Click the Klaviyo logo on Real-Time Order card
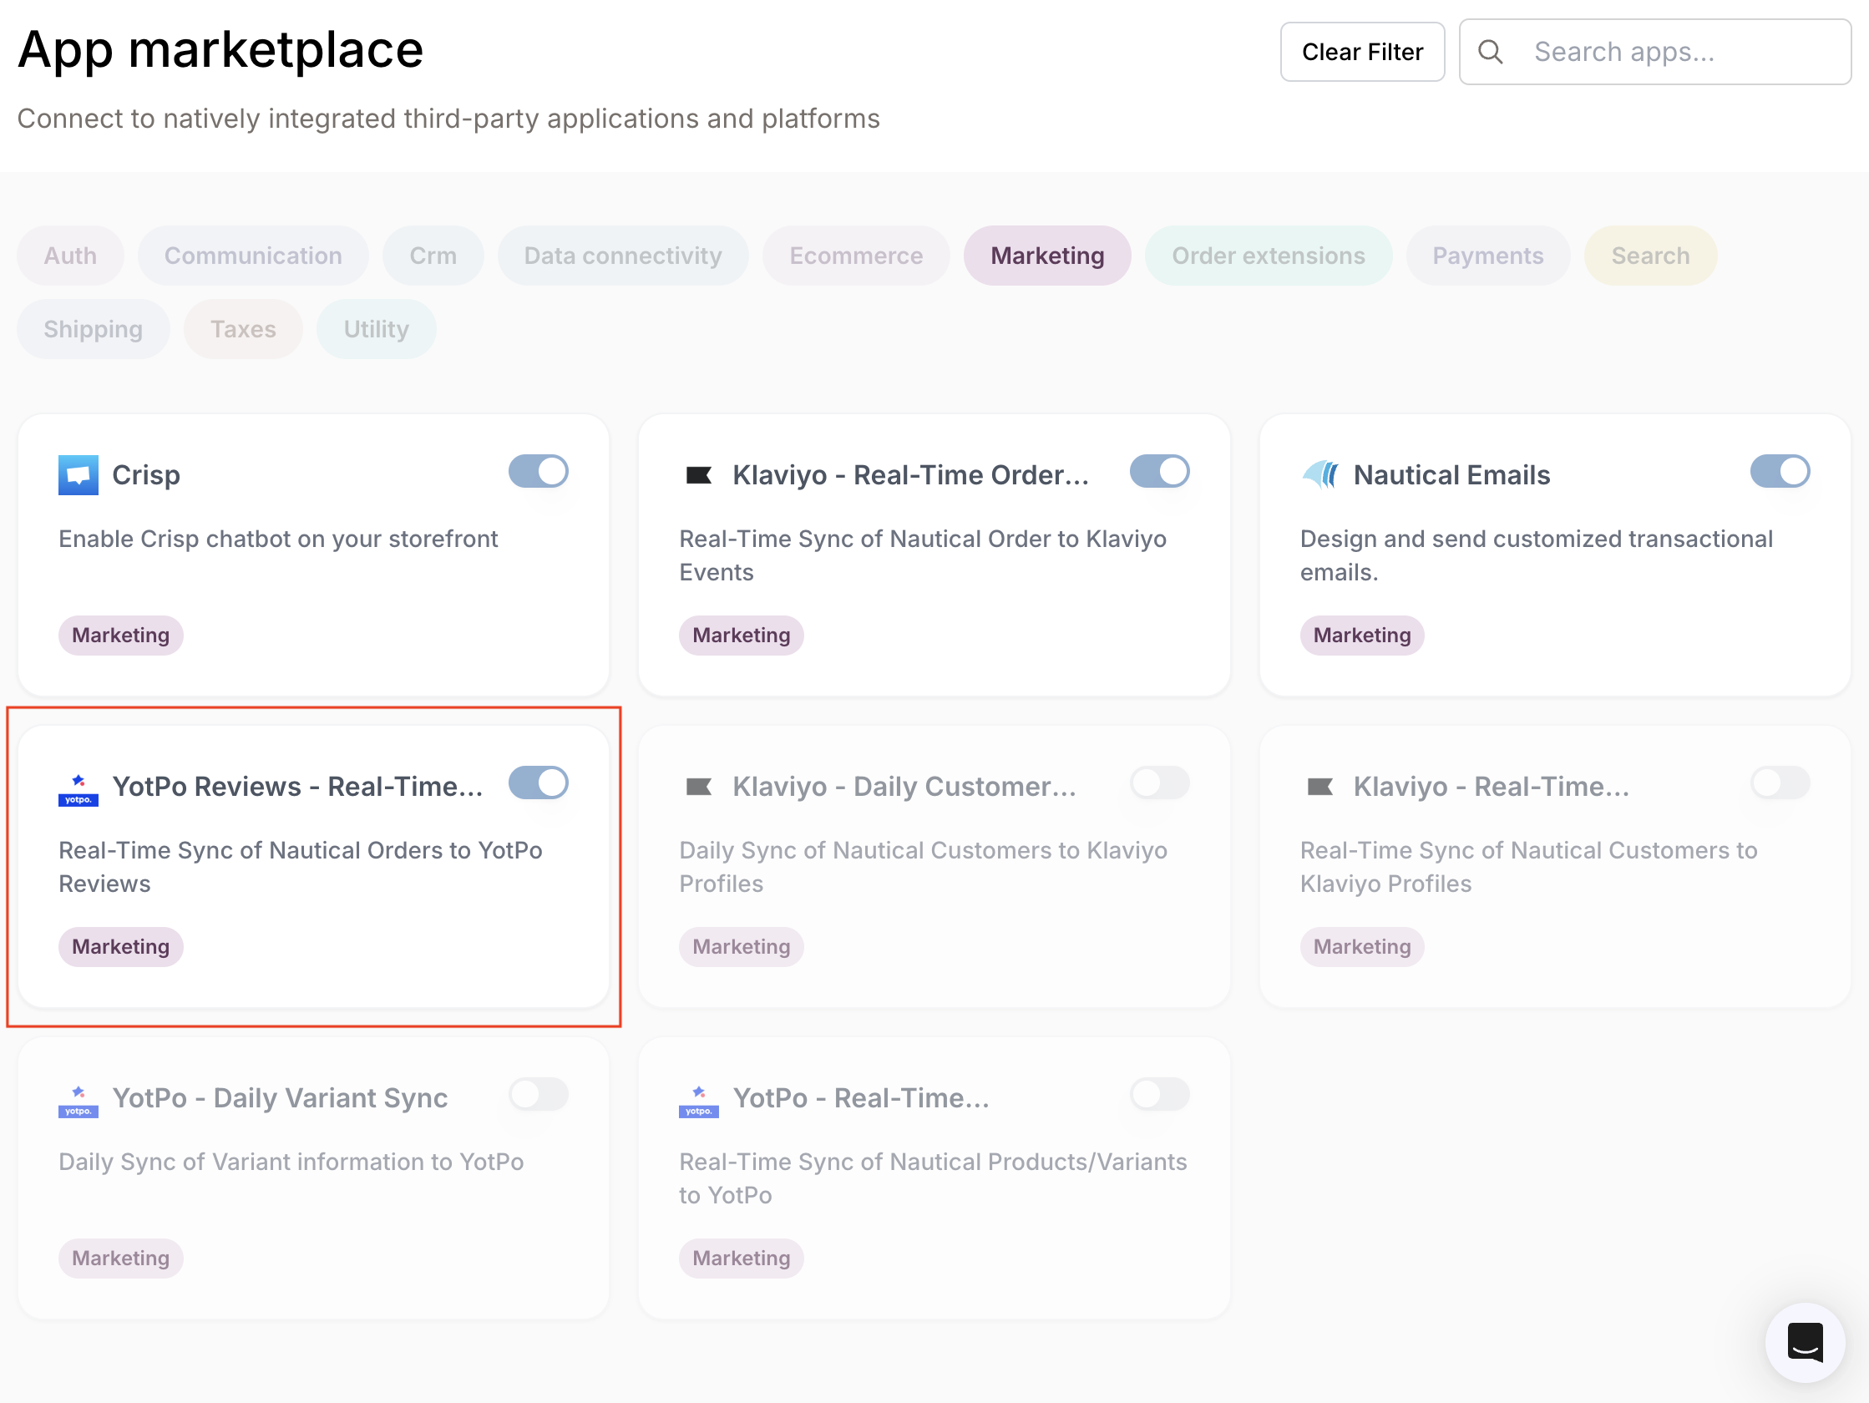The image size is (1869, 1403). tap(699, 474)
